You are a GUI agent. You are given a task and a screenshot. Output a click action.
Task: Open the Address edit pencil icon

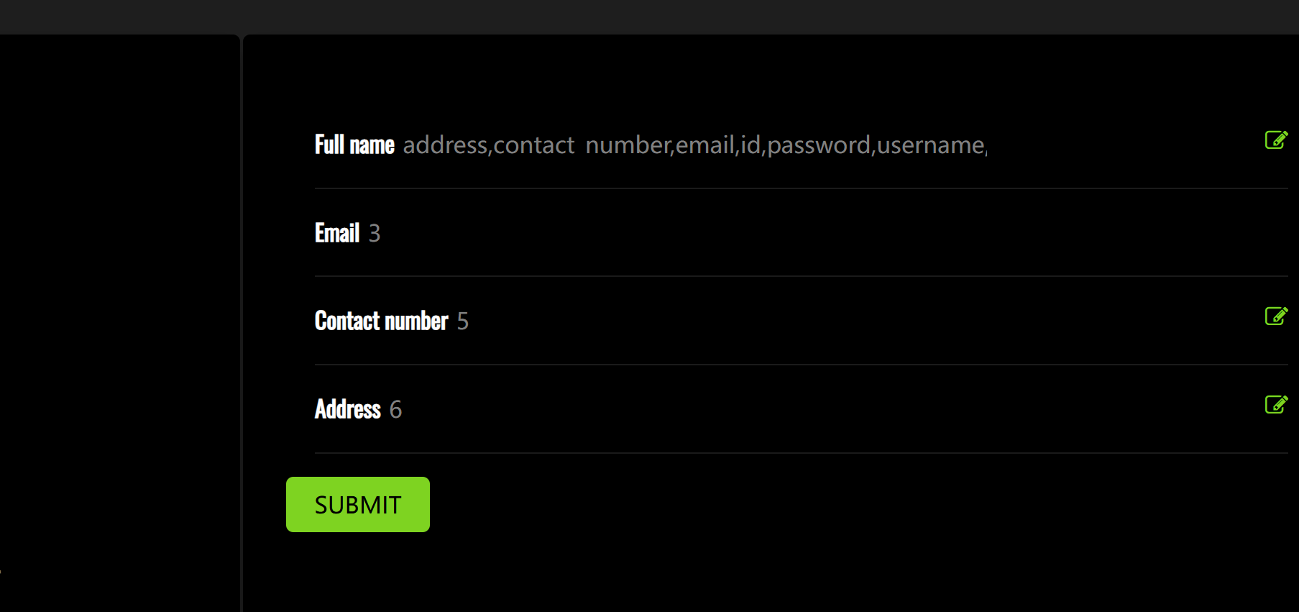coord(1275,404)
